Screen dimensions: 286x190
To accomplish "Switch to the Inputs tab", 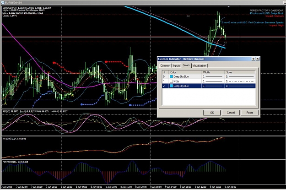I will click(x=176, y=65).
